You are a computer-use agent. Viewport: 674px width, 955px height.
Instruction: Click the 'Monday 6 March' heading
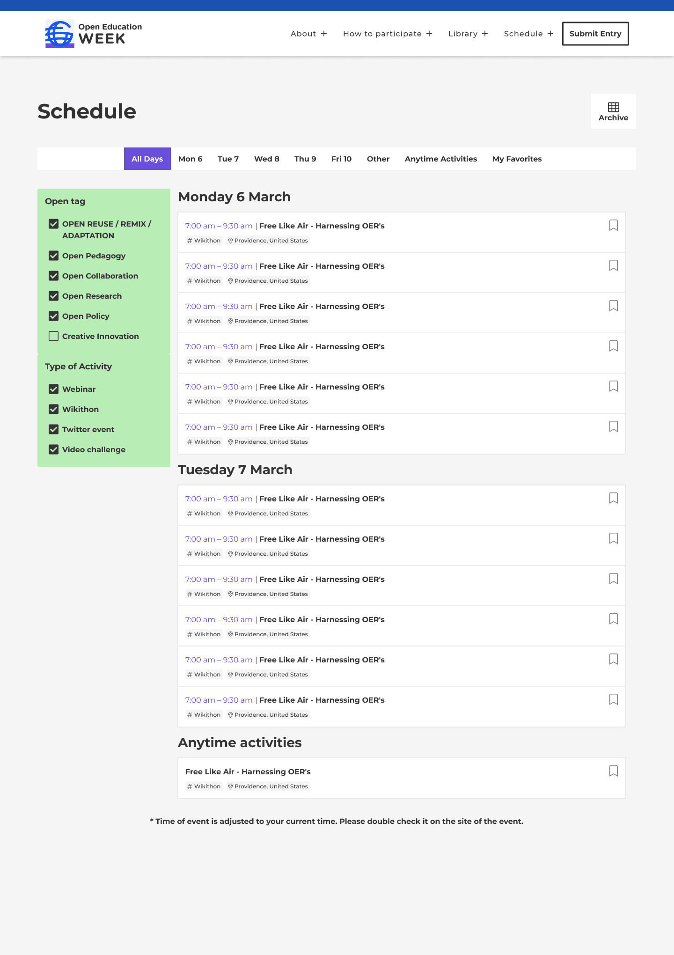234,197
